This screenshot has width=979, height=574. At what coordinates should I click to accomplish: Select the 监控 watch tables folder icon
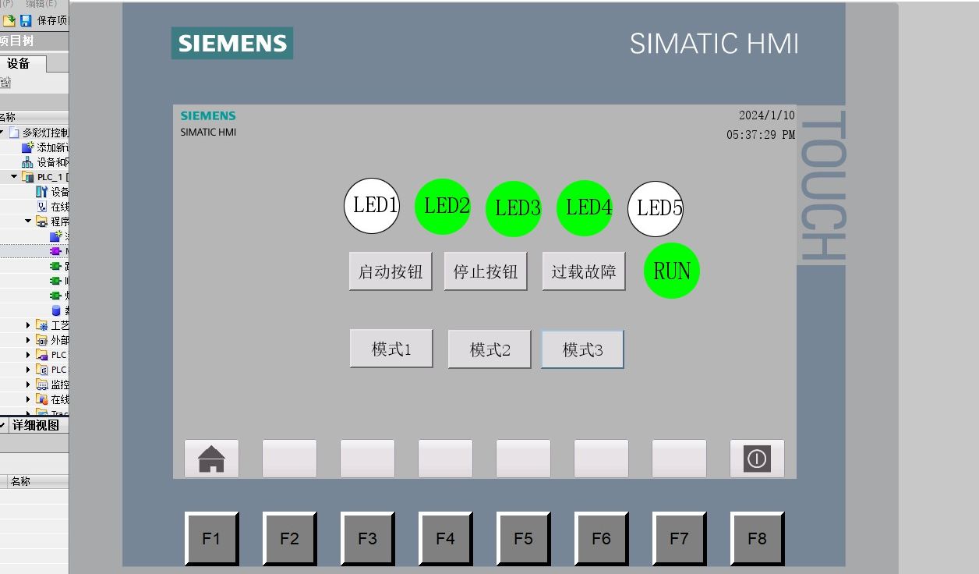[x=42, y=384]
